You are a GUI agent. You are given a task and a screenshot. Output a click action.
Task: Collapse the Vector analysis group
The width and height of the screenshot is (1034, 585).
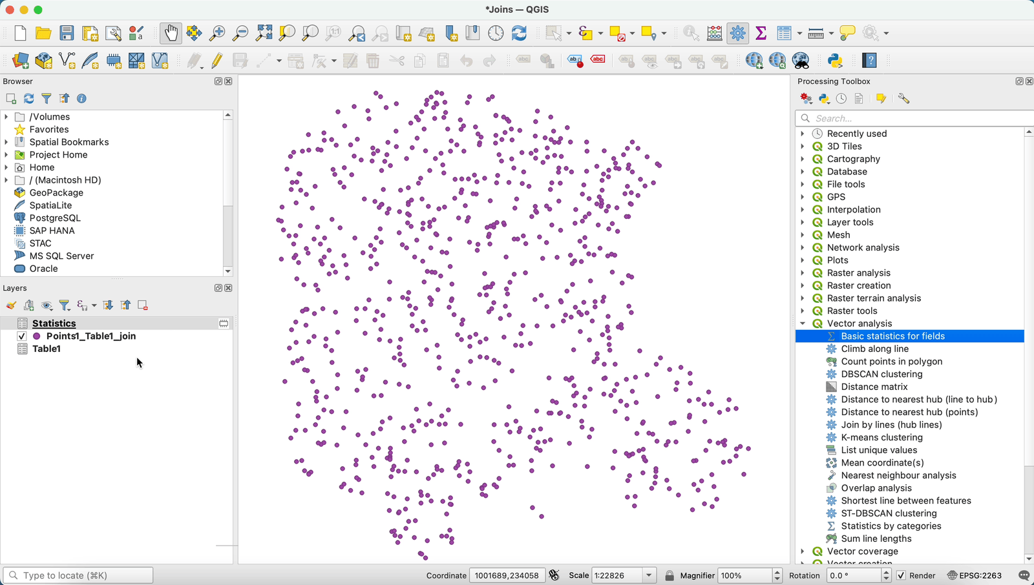pos(803,323)
